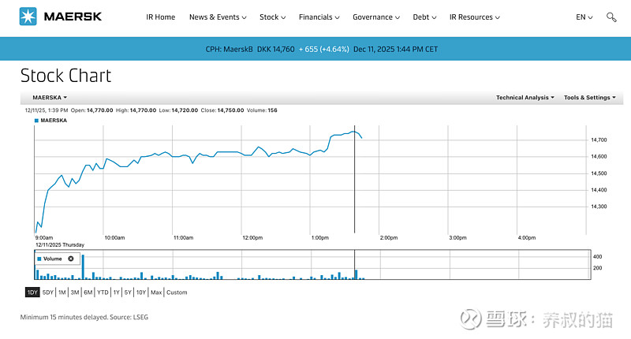Viewport: 631px width, 339px height.
Task: Open the Financials menu
Action: 319,17
